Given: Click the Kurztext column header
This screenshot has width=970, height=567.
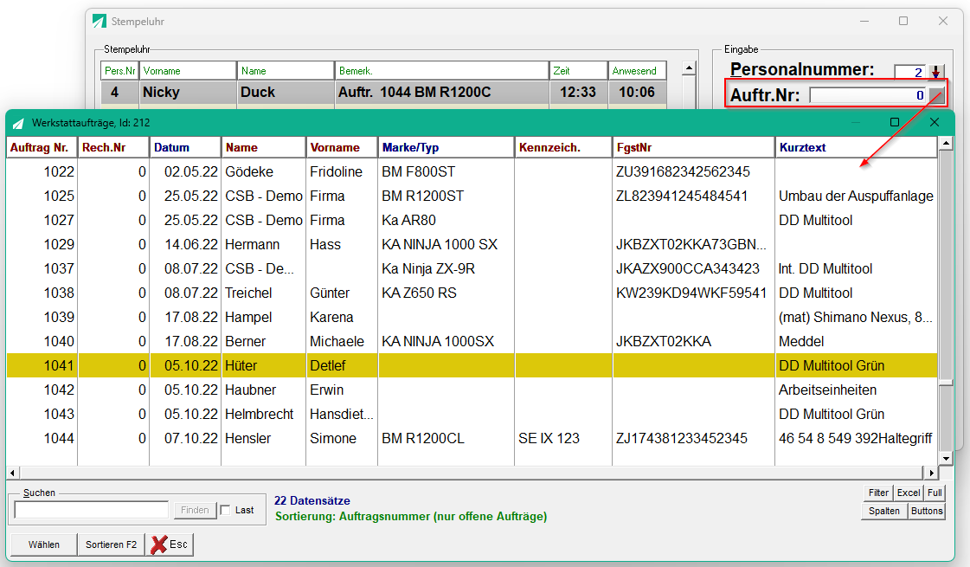Looking at the screenshot, I should click(856, 147).
